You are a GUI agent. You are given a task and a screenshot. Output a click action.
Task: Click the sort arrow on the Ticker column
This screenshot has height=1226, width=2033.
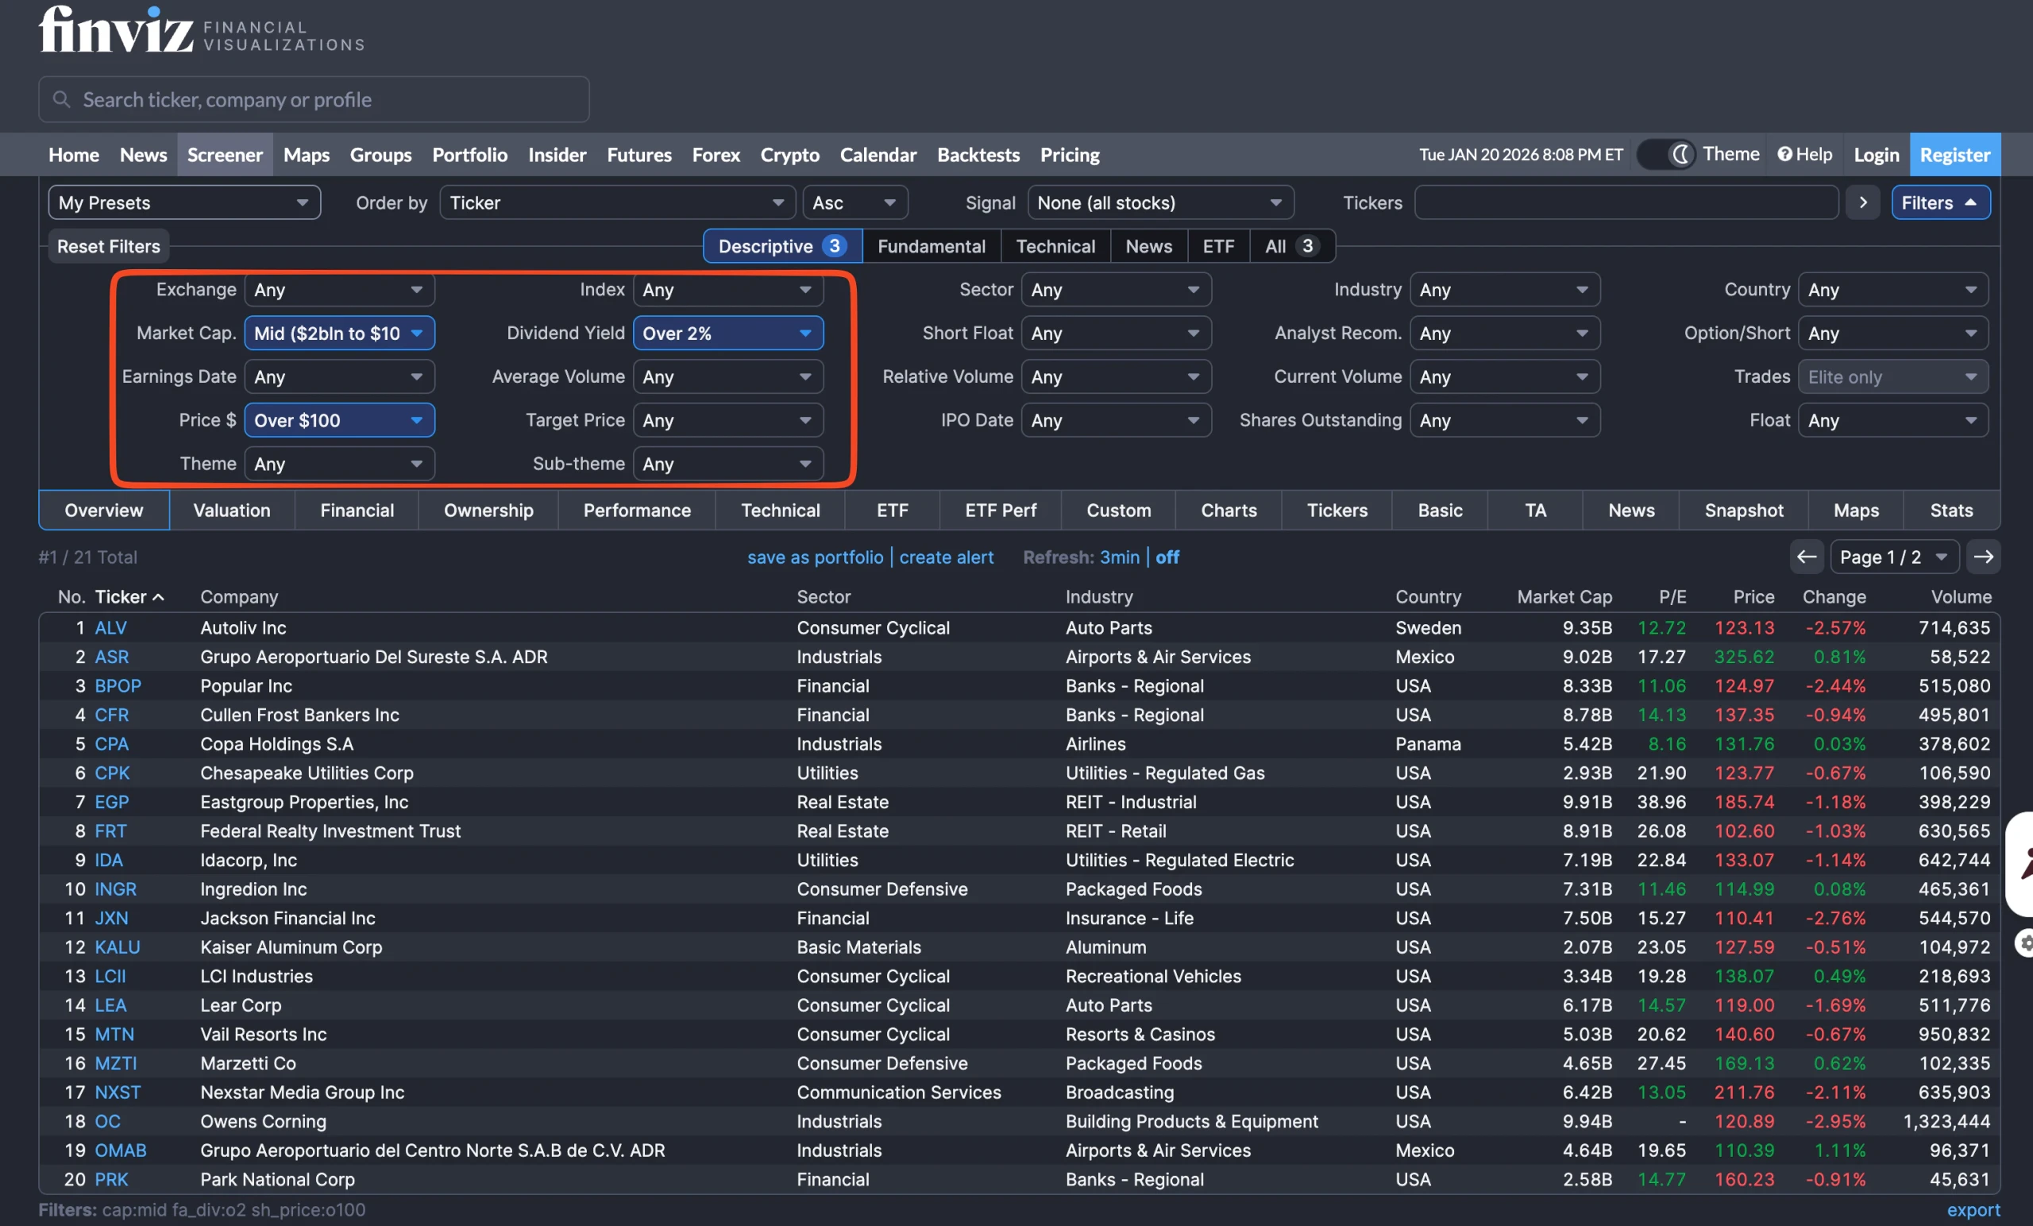160,596
